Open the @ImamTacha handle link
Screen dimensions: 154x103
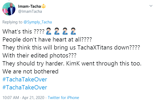pos(30,11)
